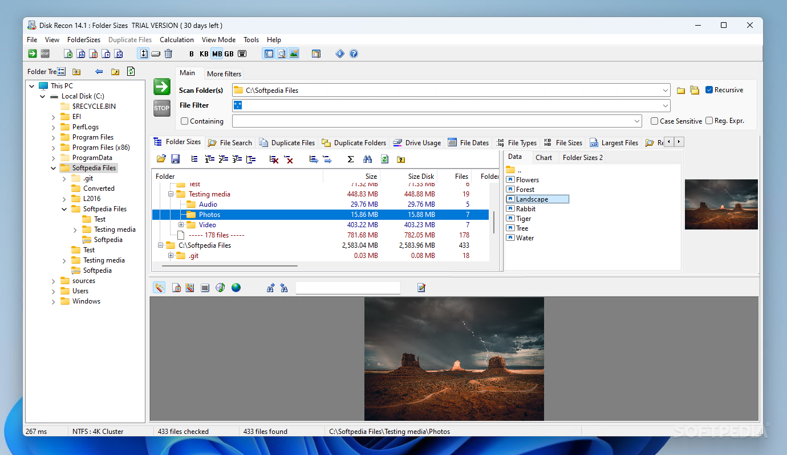Image resolution: width=787 pixels, height=455 pixels.
Task: Click the sigma sum icon in results toolbar
Action: [x=351, y=159]
